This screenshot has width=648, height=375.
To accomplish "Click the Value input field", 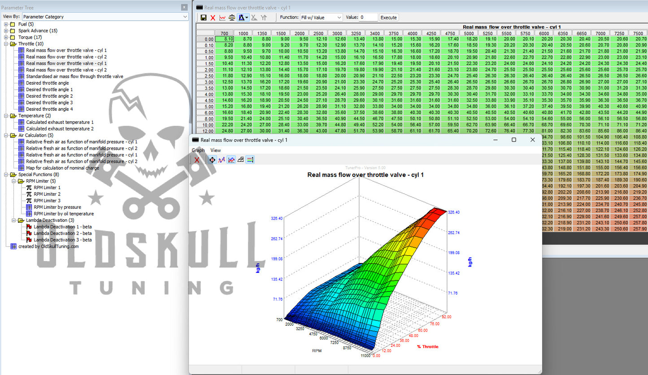I will pyautogui.click(x=368, y=17).
